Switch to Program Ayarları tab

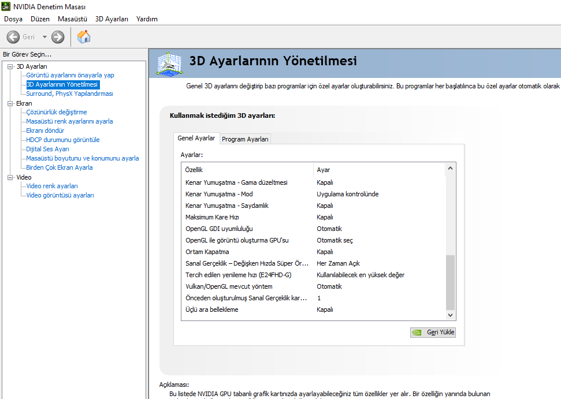pos(245,139)
